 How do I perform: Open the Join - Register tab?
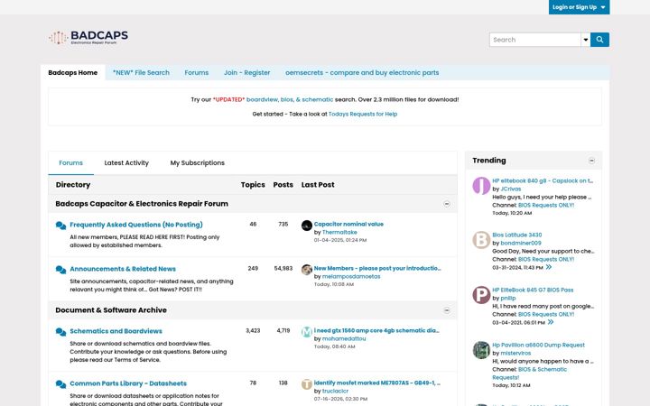247,72
